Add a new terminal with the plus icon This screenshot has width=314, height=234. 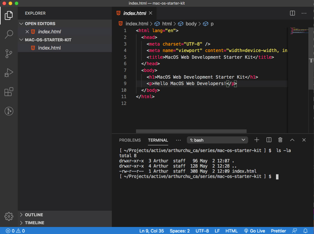click(x=257, y=140)
